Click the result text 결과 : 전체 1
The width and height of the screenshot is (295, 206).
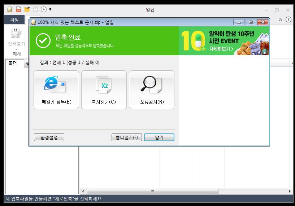(69, 62)
